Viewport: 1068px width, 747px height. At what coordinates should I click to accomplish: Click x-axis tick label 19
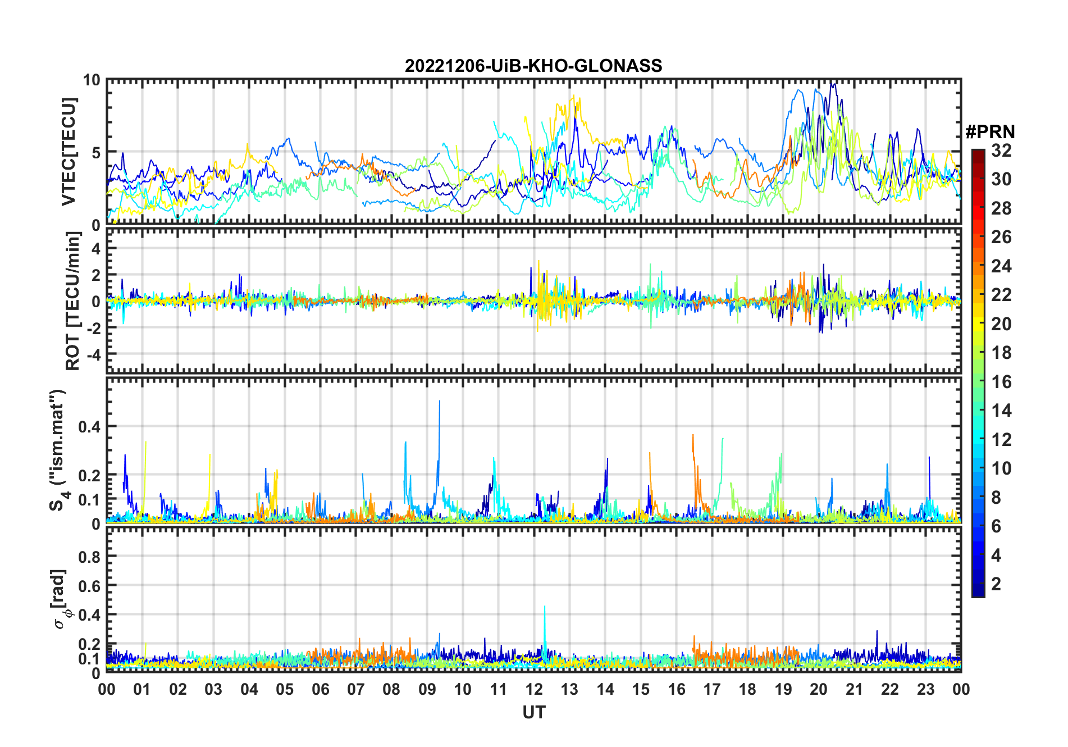783,689
